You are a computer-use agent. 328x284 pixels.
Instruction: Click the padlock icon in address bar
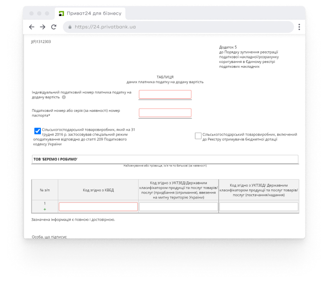pos(70,27)
